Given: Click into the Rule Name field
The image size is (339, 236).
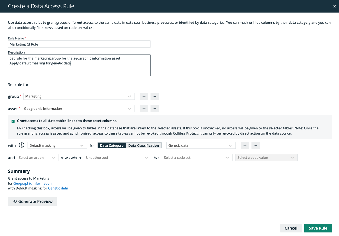Looking at the screenshot, I should coord(79,44).
